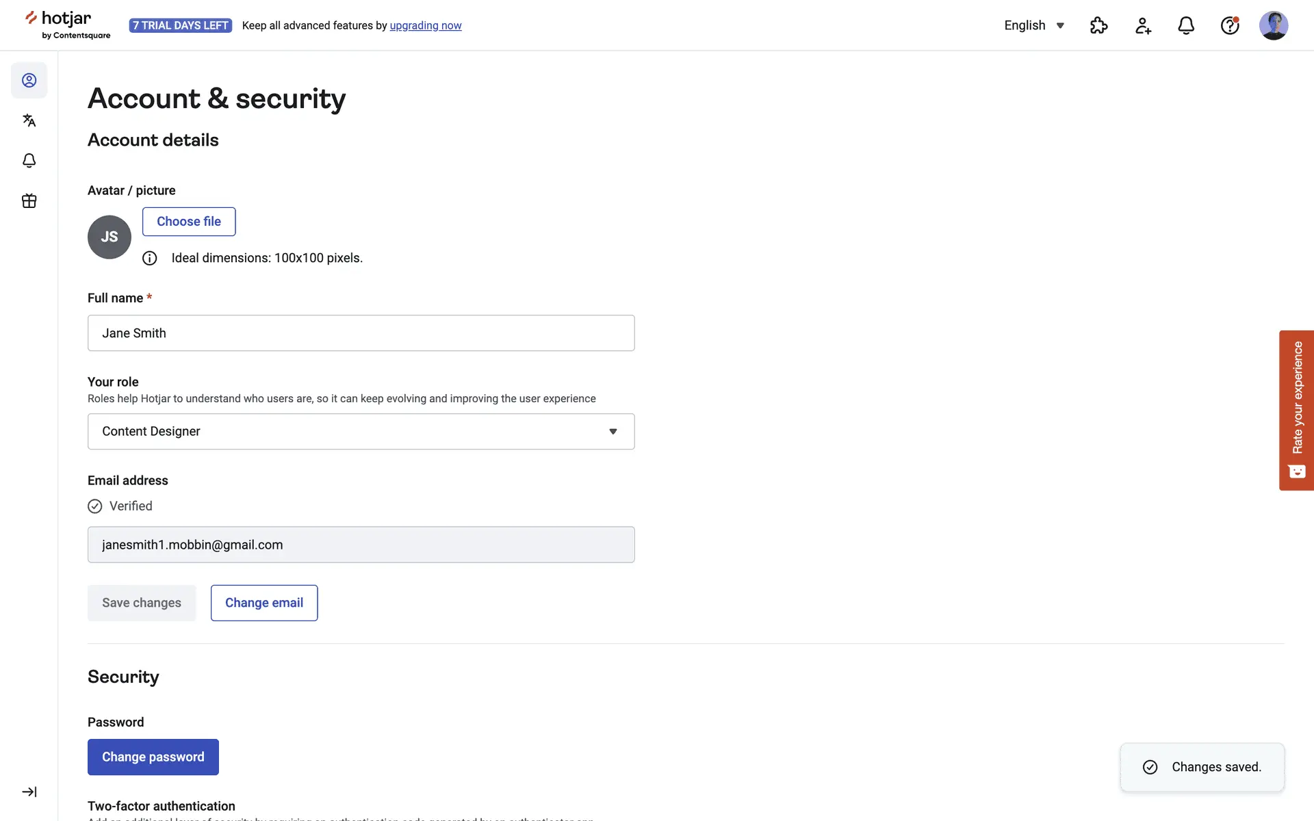Open the help question mark icon
This screenshot has width=1314, height=821.
click(x=1230, y=25)
